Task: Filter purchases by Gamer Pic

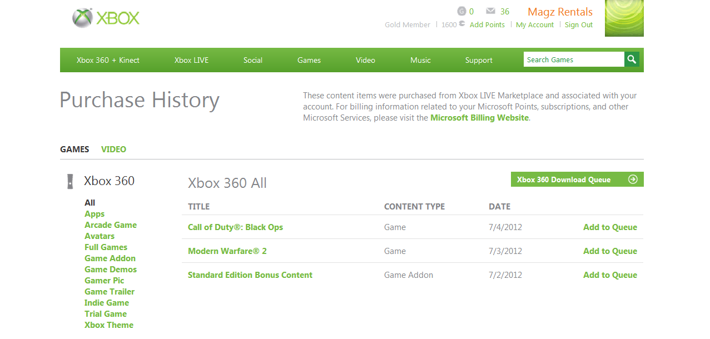Action: click(x=105, y=280)
